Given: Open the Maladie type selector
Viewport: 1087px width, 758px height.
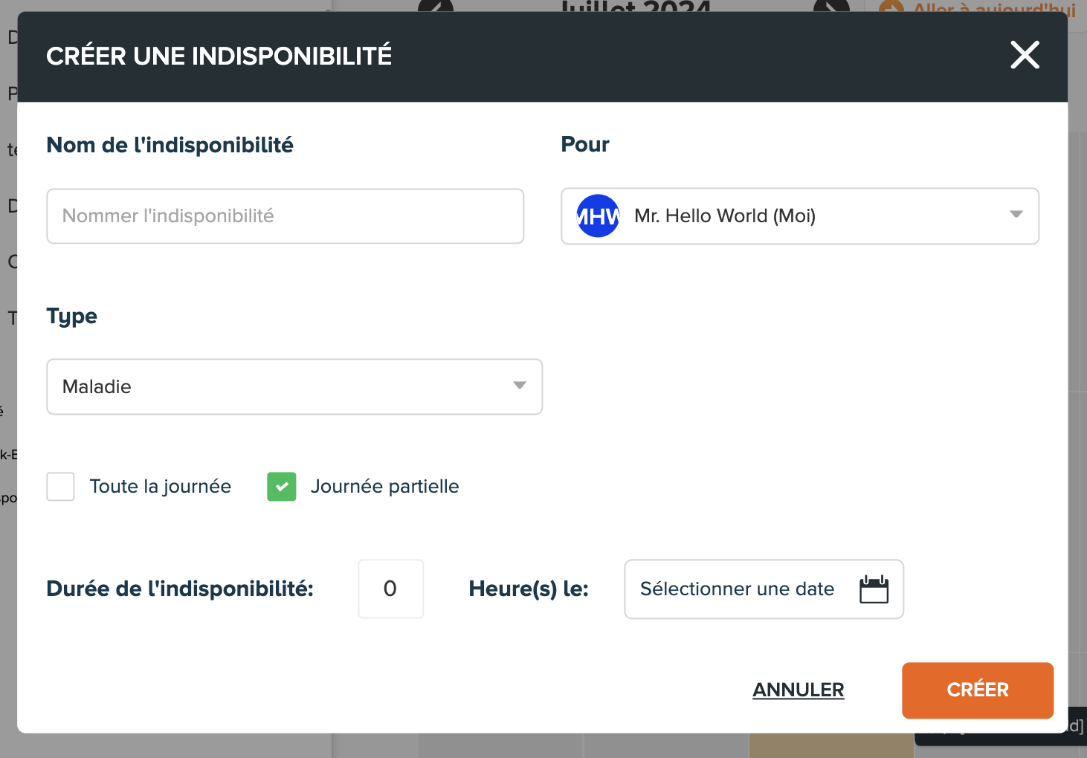Looking at the screenshot, I should pos(294,386).
